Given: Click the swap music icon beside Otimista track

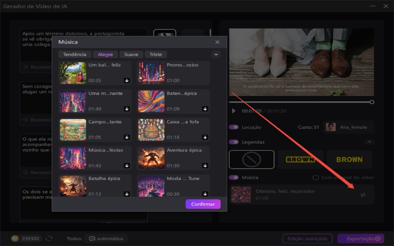Looking at the screenshot, I should [362, 195].
